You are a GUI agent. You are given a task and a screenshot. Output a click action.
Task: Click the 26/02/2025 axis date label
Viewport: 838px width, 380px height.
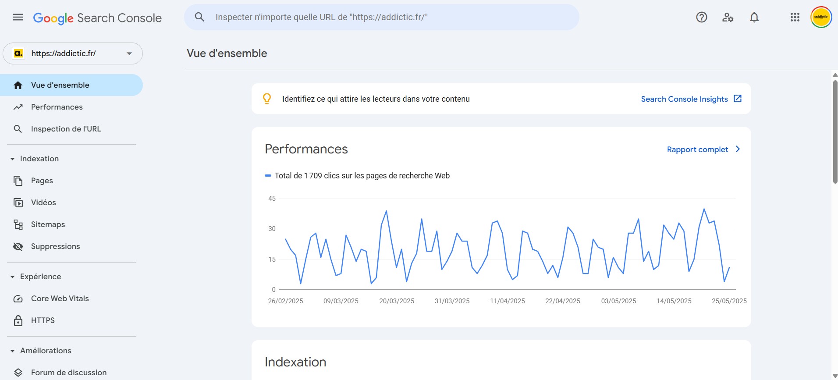tap(285, 301)
